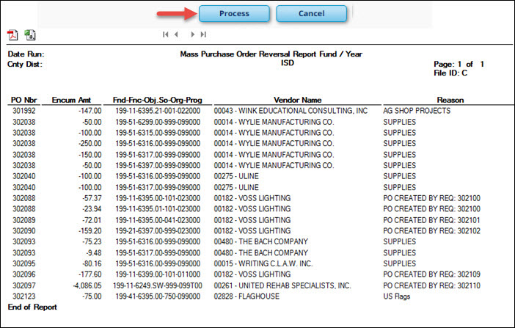The image size is (515, 328).
Task: Select the Reason column header
Action: tap(450, 100)
